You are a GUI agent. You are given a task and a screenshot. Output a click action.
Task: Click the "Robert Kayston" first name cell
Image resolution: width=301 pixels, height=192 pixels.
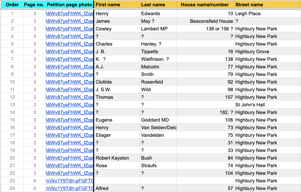pyautogui.click(x=112, y=158)
